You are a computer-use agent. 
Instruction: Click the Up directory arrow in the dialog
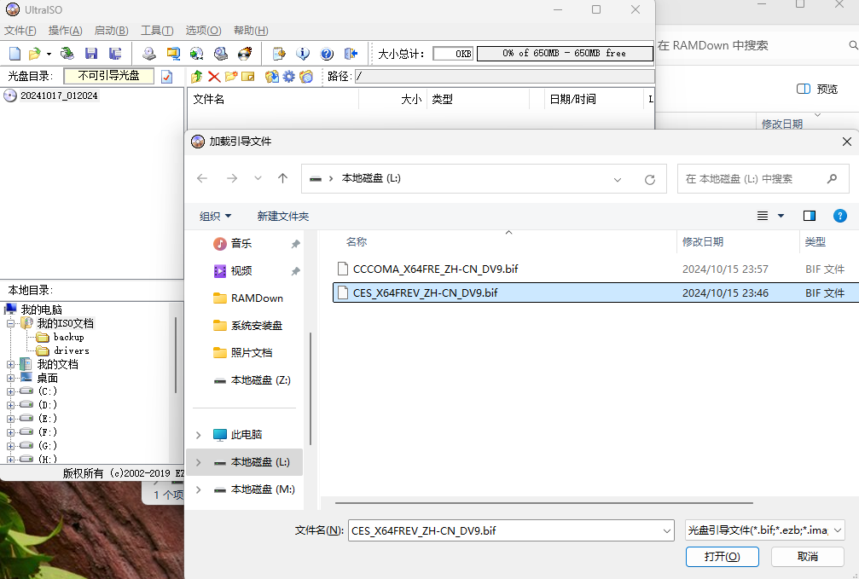click(282, 178)
